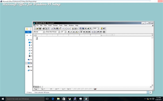Set Align Right paragraph alignment
The image size is (163, 101).
(x=87, y=32)
